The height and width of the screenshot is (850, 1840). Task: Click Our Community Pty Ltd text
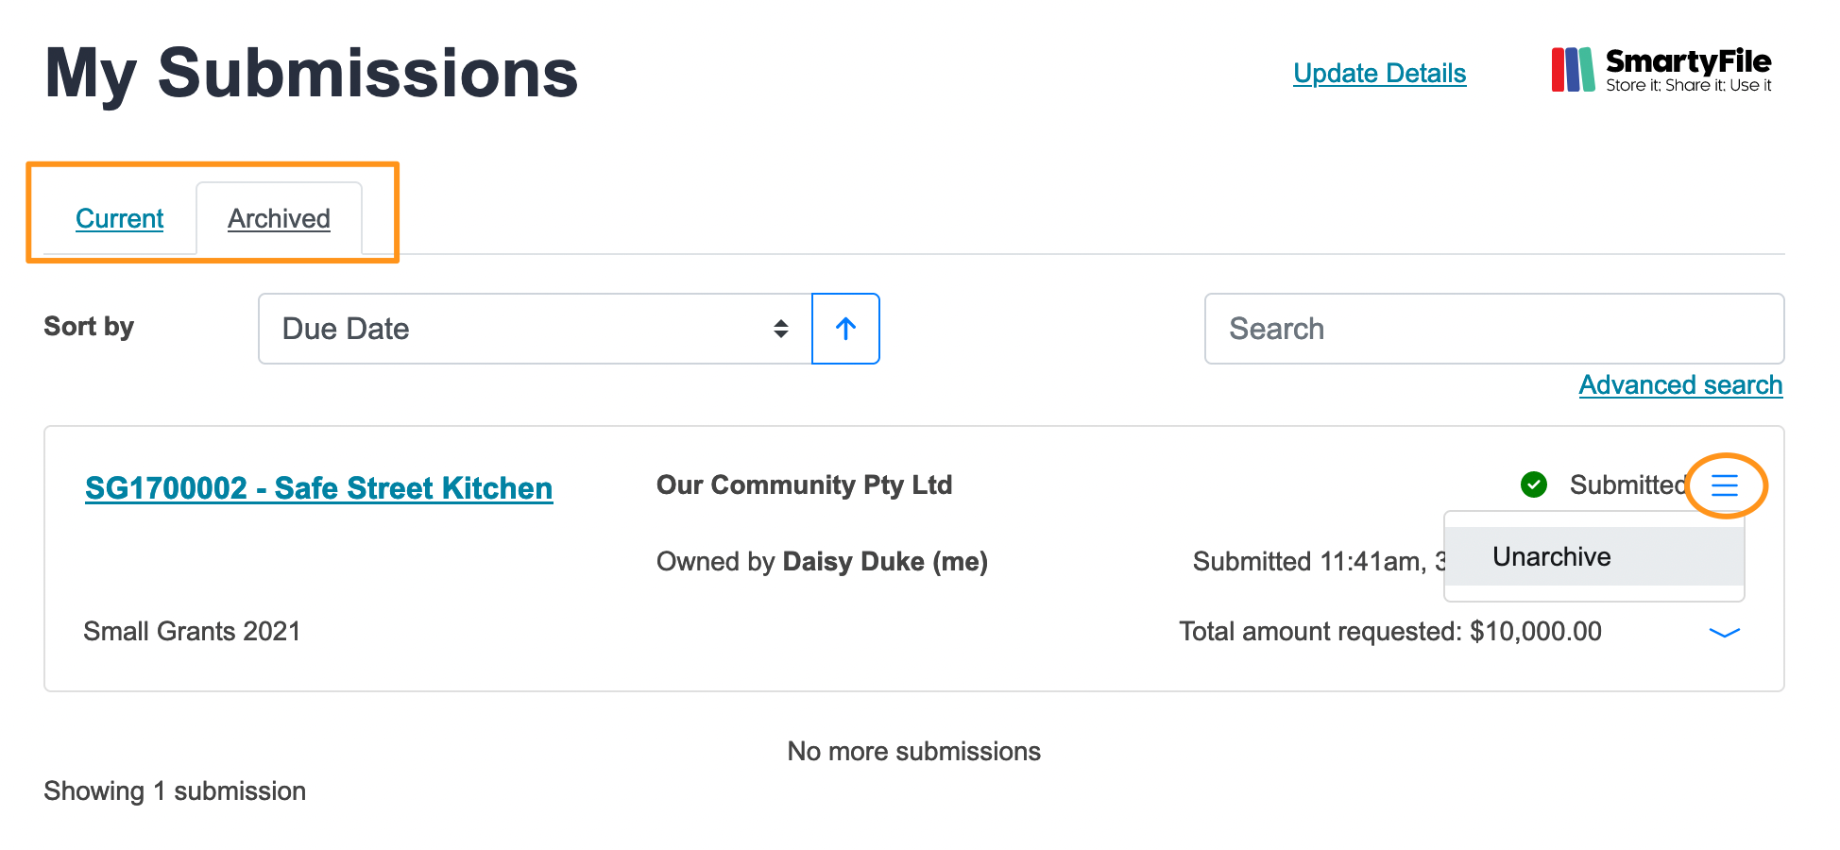(804, 484)
